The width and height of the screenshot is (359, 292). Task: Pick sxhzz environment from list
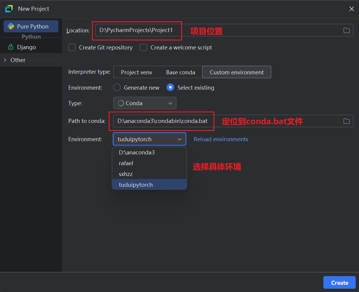149,174
